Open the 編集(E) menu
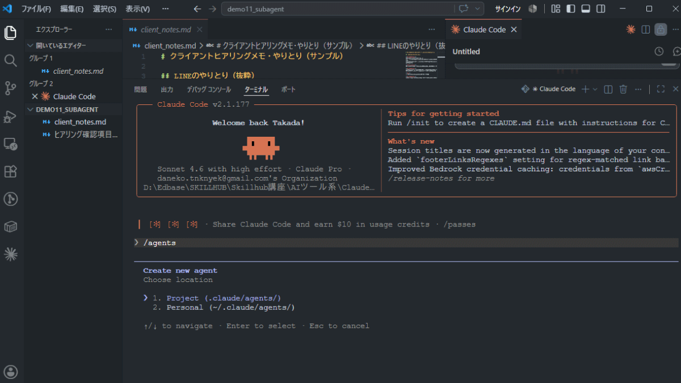The height and width of the screenshot is (383, 681). (72, 9)
